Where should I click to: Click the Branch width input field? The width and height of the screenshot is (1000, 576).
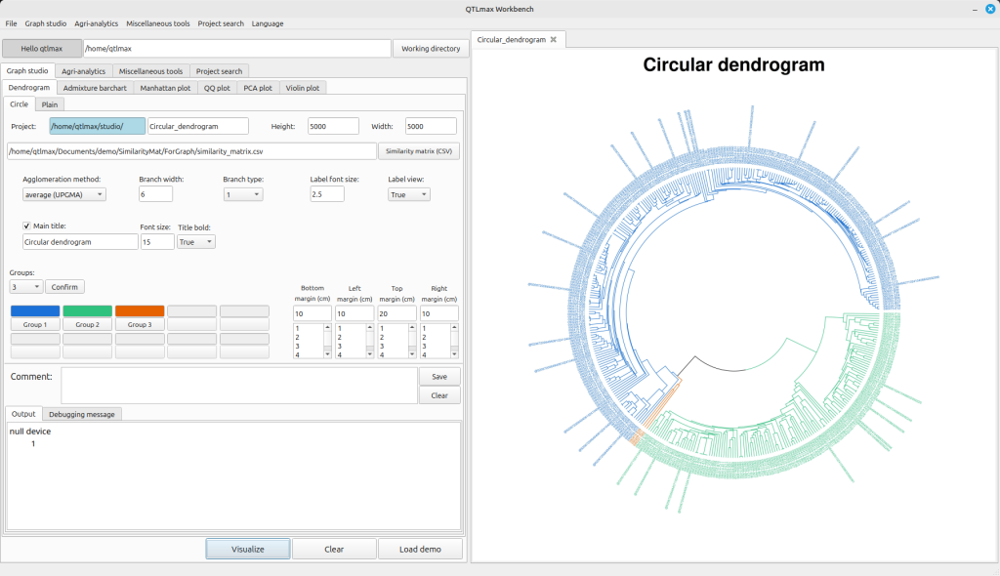[156, 194]
